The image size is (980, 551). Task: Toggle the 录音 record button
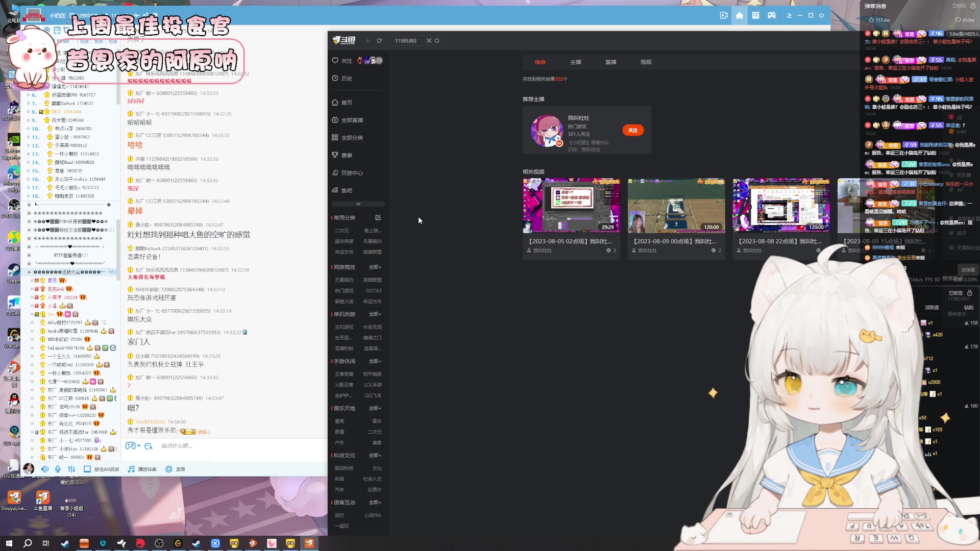coord(169,469)
